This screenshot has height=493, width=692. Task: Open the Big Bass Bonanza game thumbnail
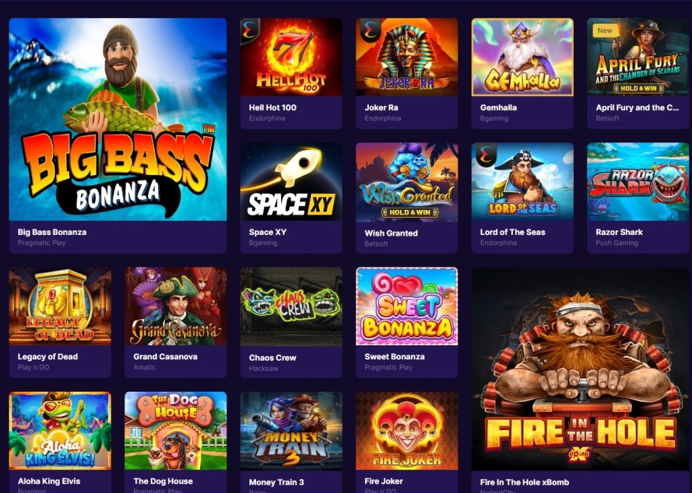pos(118,119)
